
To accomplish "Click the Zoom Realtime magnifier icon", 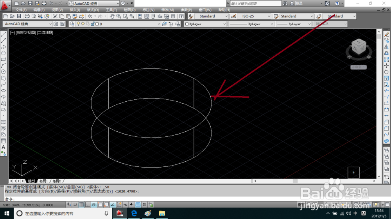I will pyautogui.click(x=119, y=16).
